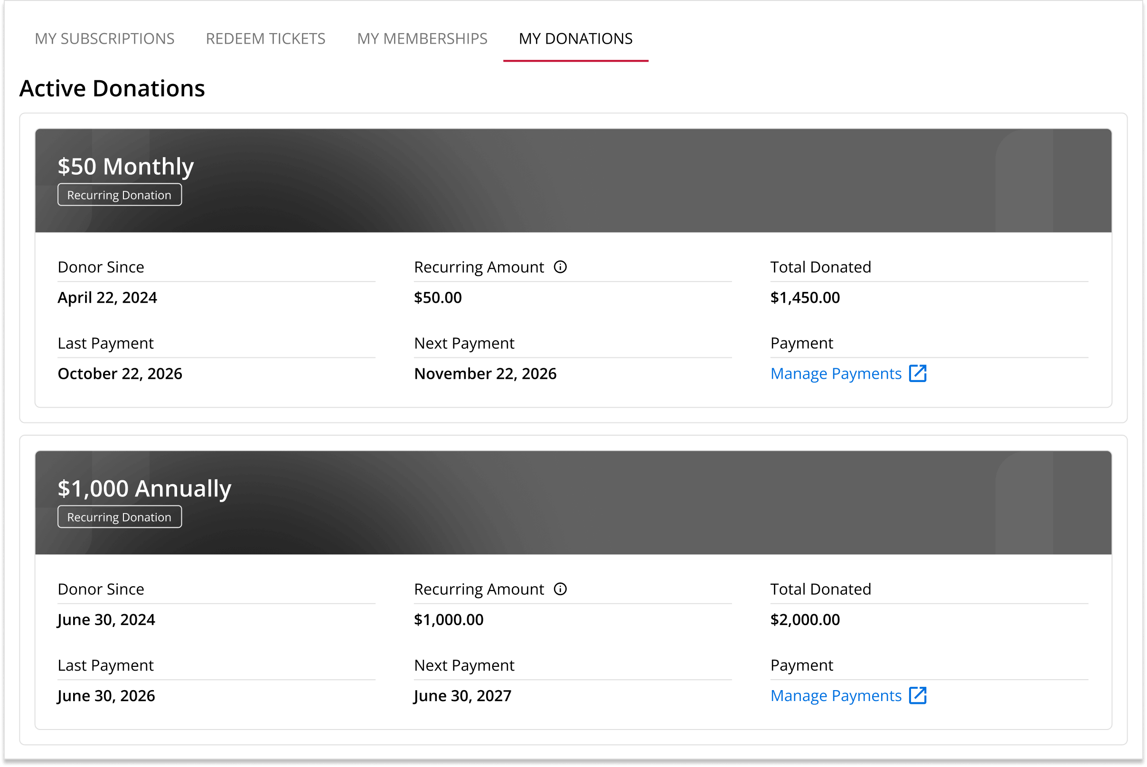The image size is (1147, 767).
Task: Click the external link icon in the $1,000 Annually card
Action: pos(918,695)
